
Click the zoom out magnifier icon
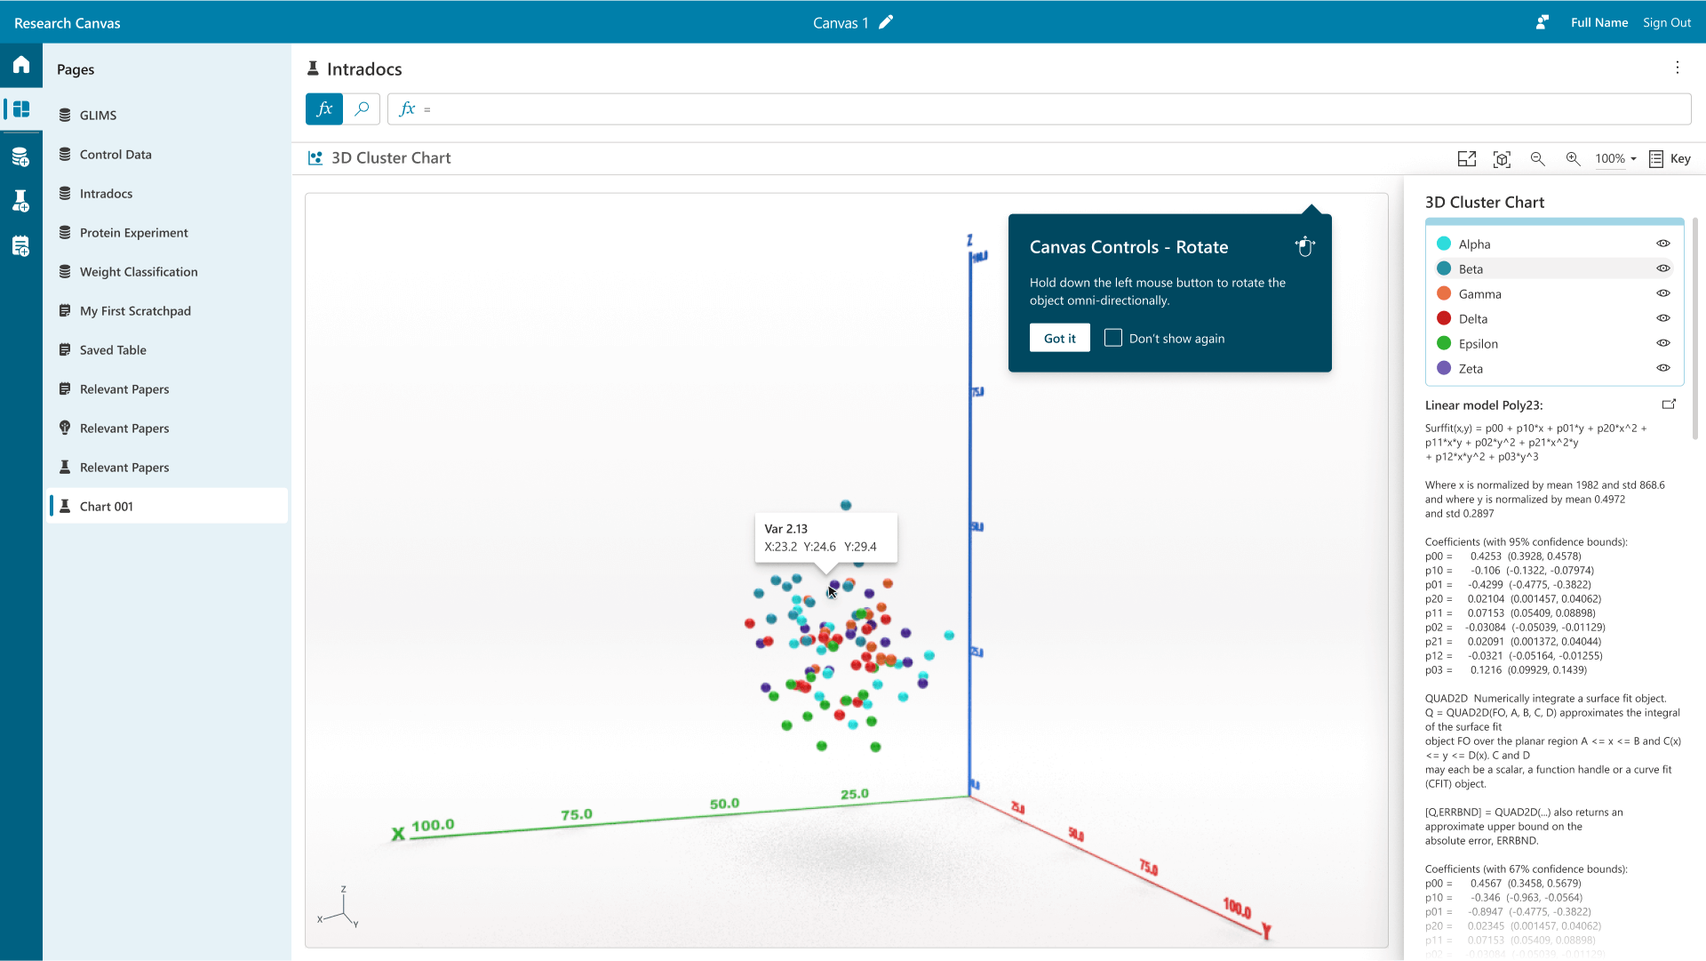pos(1537,159)
